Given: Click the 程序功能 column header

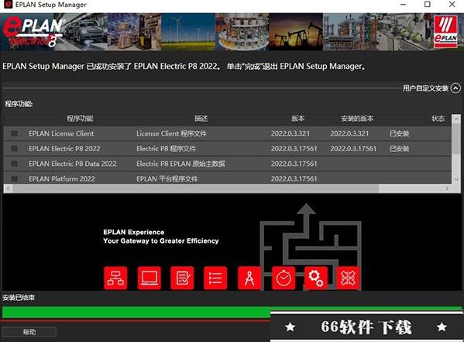Looking at the screenshot, I should (x=80, y=119).
